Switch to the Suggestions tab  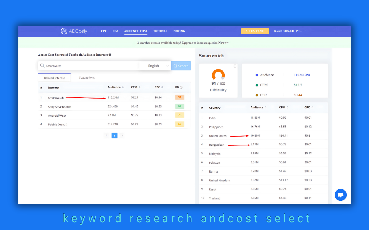click(x=87, y=78)
